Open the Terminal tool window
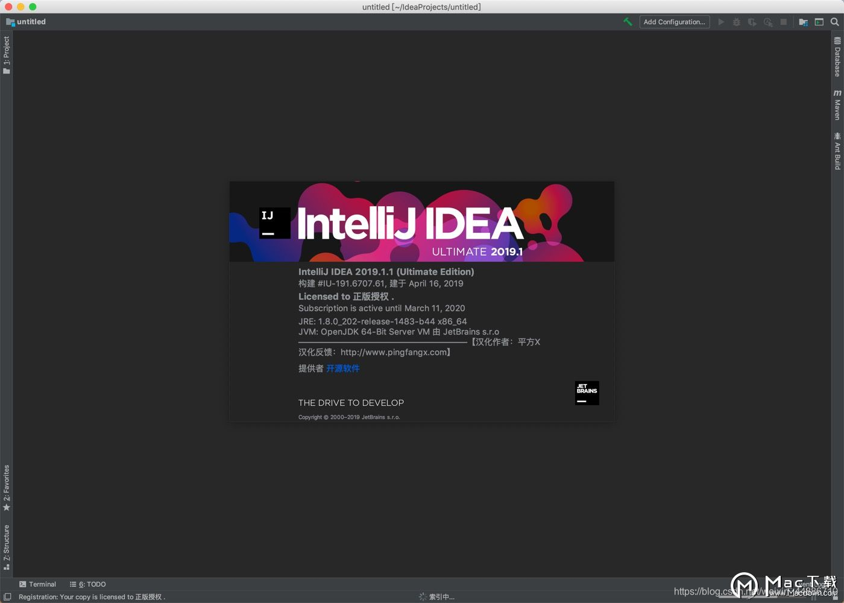The height and width of the screenshot is (603, 844). [37, 584]
